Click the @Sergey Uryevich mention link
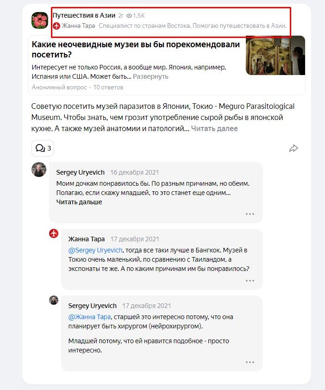Screen dimensions: 325x390 click(95, 250)
